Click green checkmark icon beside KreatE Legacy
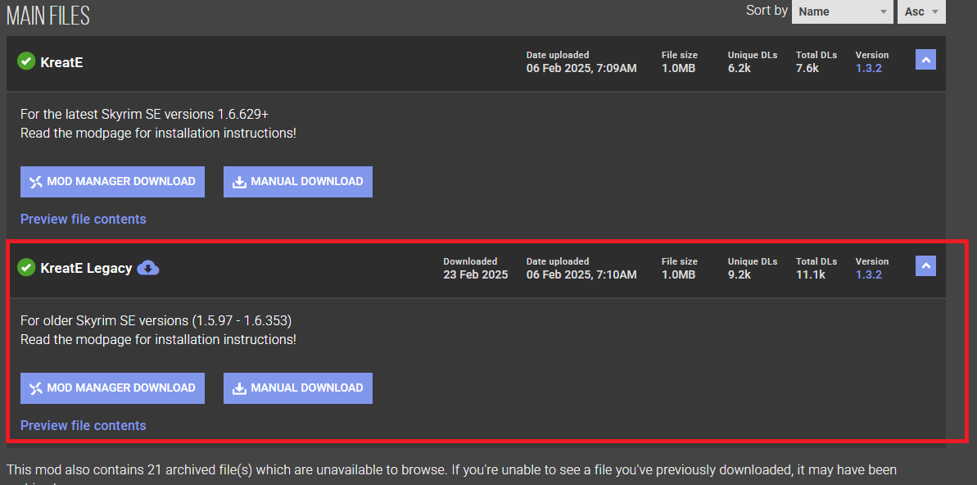The width and height of the screenshot is (977, 485). tap(26, 268)
